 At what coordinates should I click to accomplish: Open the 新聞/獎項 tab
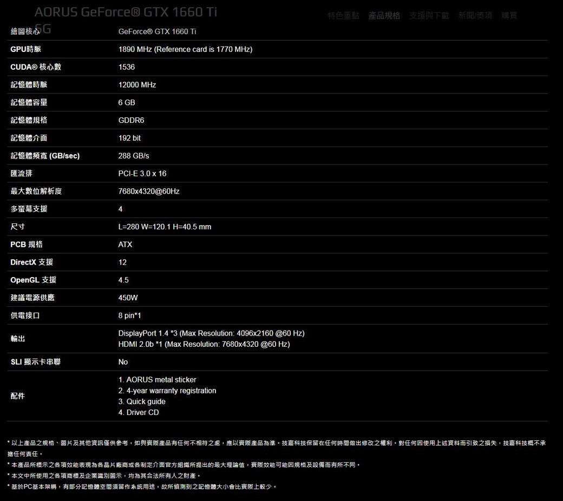pyautogui.click(x=475, y=16)
